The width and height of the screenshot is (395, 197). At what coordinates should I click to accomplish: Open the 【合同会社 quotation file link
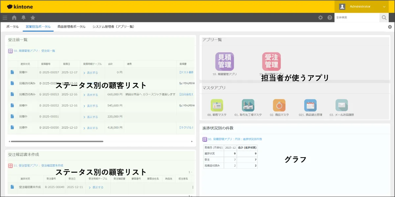pos(186,94)
